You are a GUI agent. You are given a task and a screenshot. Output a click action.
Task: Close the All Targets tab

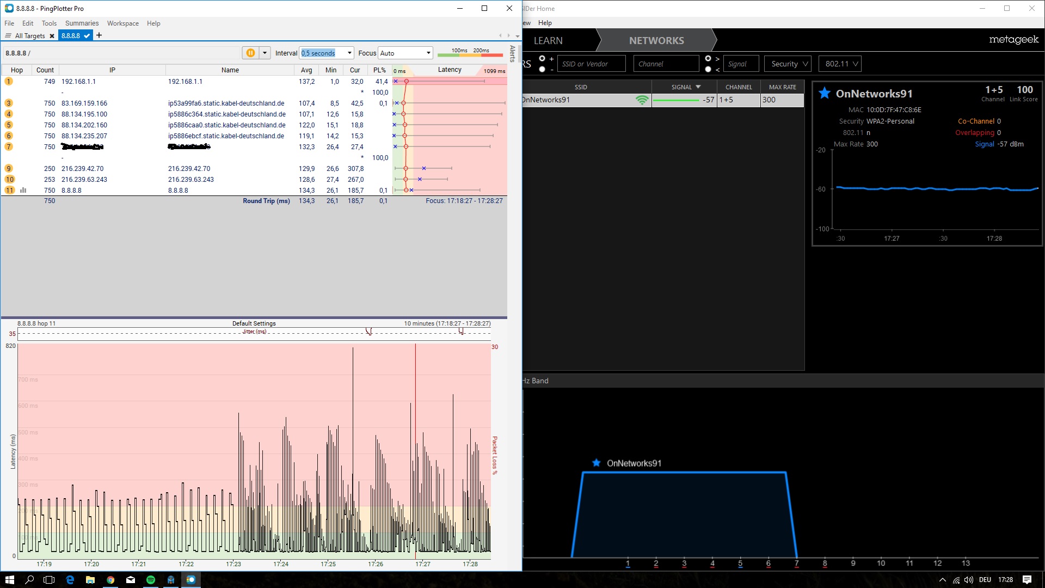tap(52, 36)
